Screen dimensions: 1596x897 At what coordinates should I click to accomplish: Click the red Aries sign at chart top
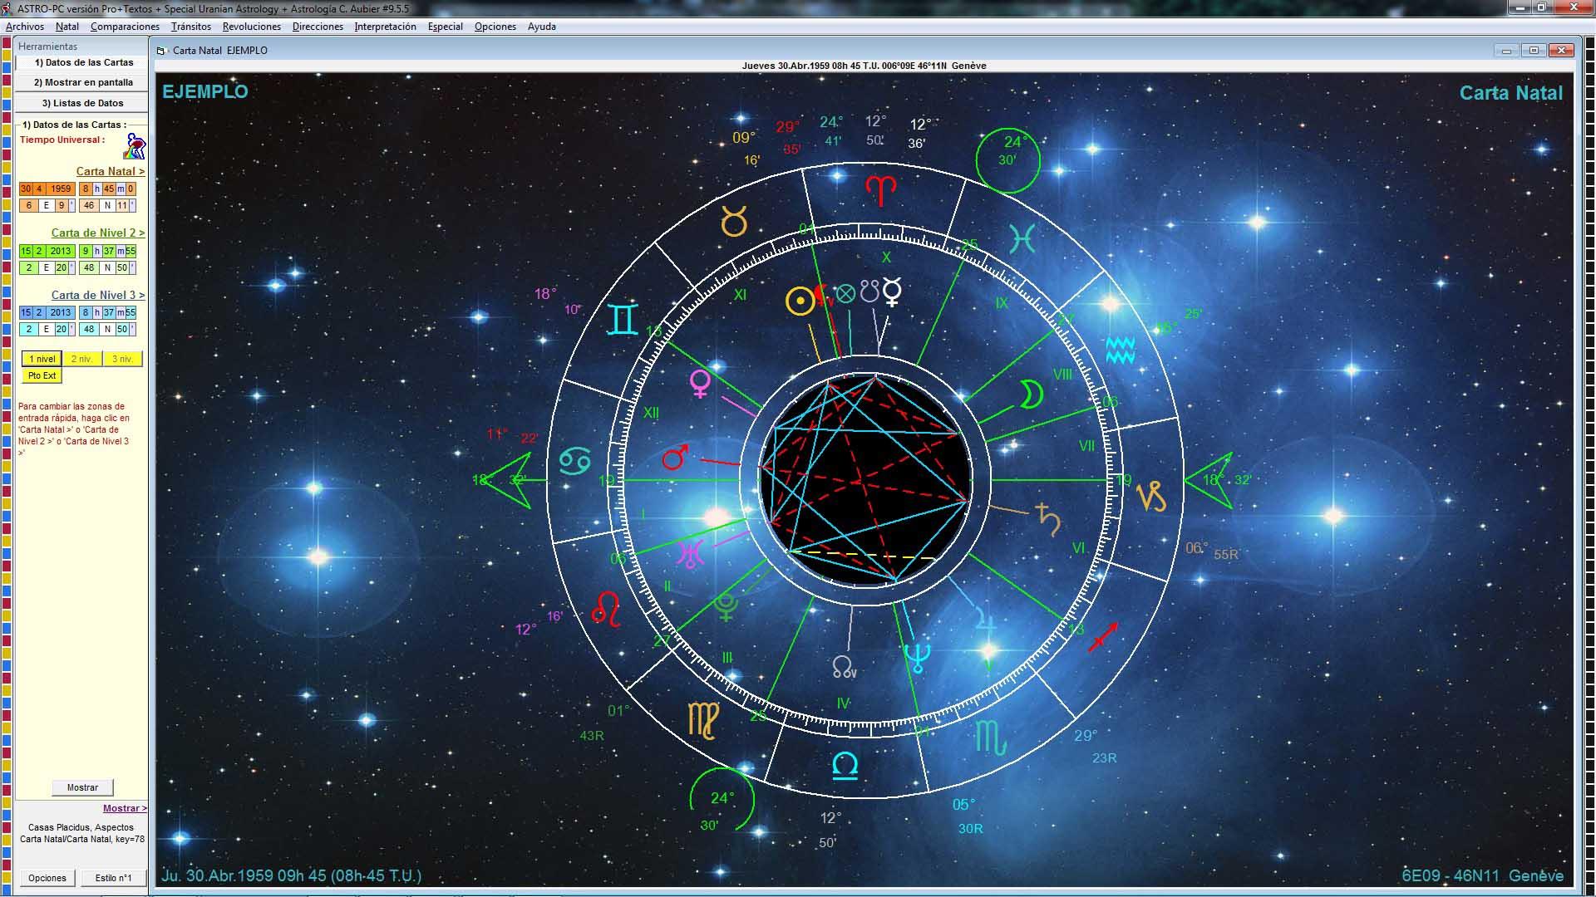coord(880,190)
